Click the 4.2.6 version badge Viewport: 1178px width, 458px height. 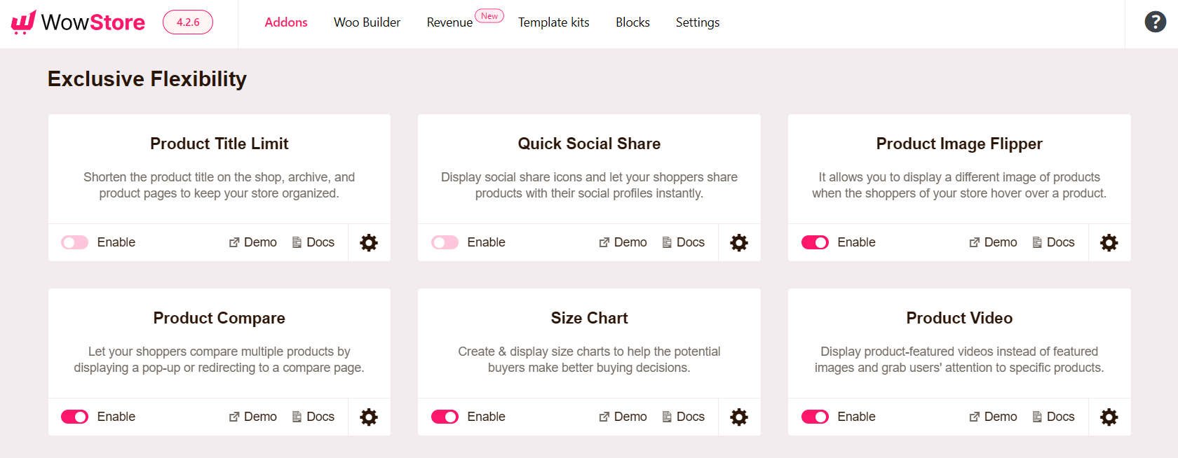tap(188, 22)
